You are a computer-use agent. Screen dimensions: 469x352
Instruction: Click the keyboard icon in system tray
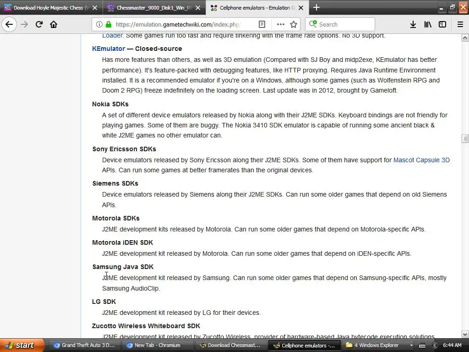(x=422, y=346)
